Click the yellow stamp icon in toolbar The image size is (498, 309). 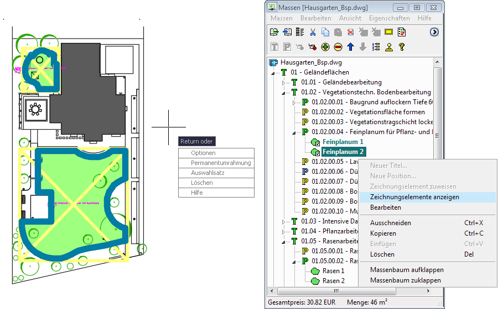[x=389, y=47]
